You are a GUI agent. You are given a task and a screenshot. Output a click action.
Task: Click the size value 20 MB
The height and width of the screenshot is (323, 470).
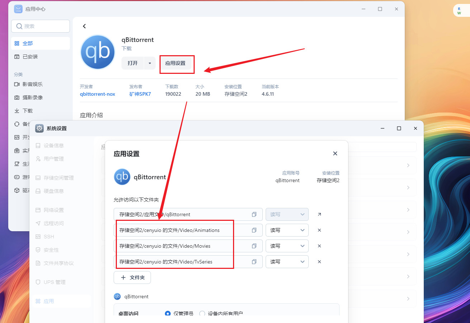[203, 94]
